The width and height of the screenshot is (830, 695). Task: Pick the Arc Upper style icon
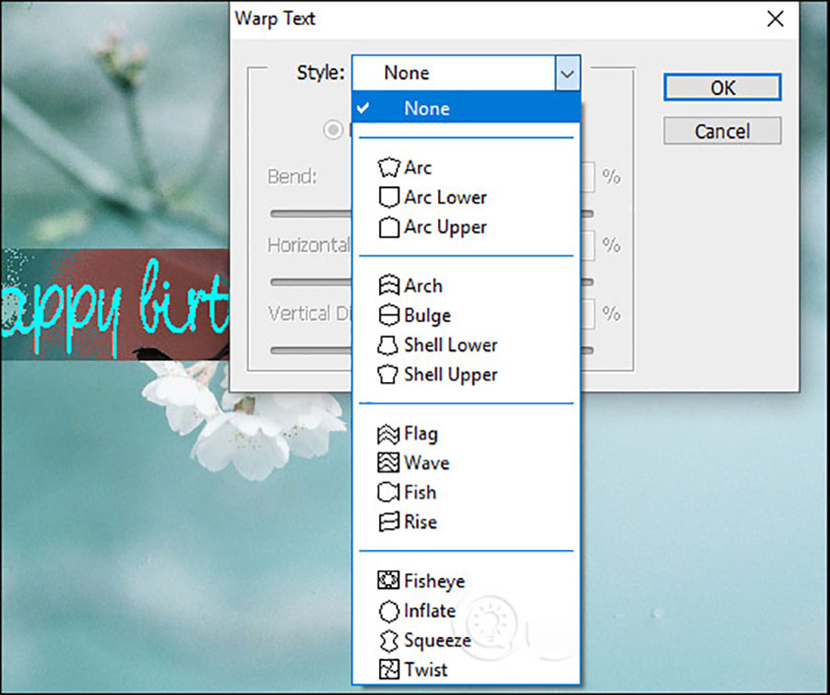click(x=389, y=227)
